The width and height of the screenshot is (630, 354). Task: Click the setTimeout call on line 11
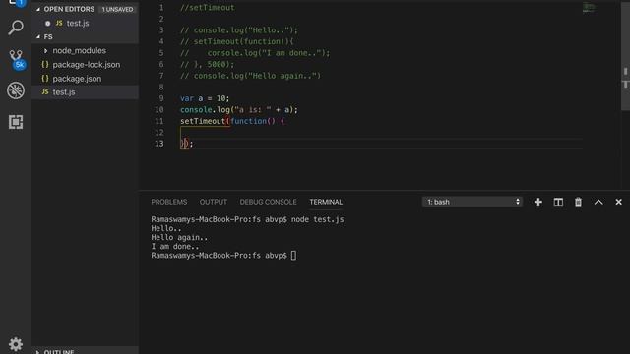[203, 121]
